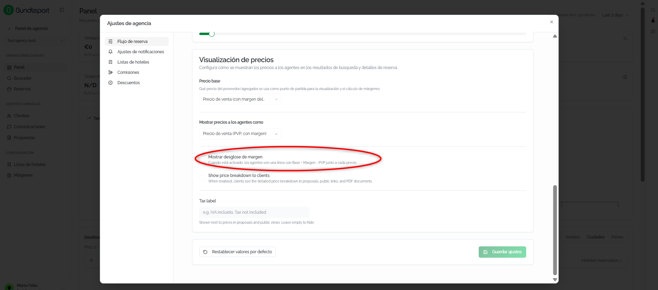Click the add-comment feedback icon at top right
658x290 pixels.
653,32
